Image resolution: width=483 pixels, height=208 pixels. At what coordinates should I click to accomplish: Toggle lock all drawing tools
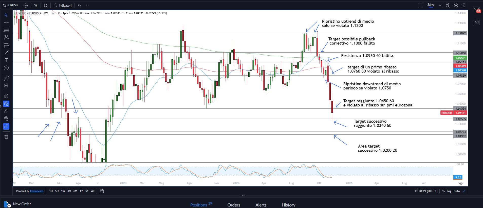[6, 111]
